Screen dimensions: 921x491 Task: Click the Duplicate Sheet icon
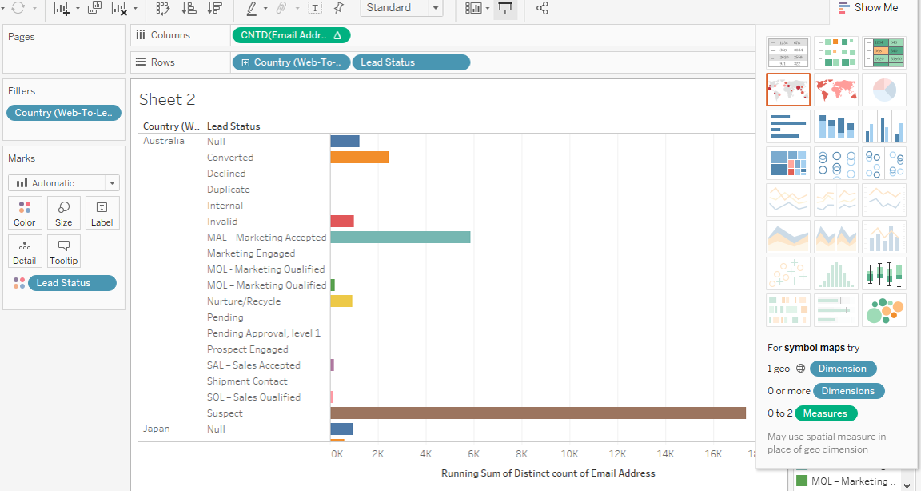(94, 9)
